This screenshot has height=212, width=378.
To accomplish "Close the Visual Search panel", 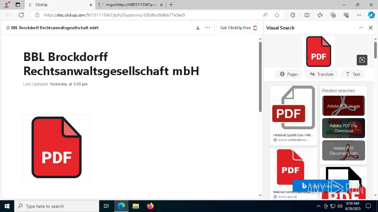I will tap(371, 28).
